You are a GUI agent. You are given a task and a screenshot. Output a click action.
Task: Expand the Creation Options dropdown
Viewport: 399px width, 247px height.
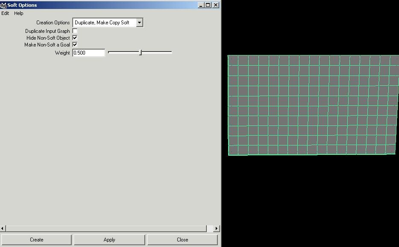click(x=139, y=23)
